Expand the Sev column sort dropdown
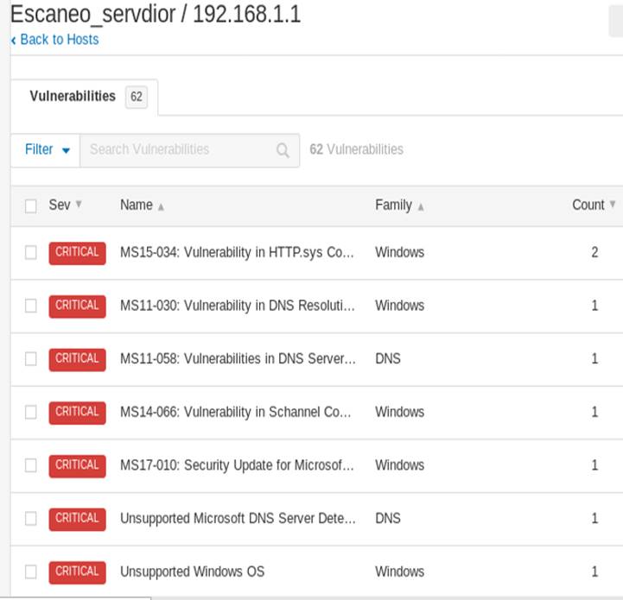Screen dimensions: 623x600 [x=79, y=205]
